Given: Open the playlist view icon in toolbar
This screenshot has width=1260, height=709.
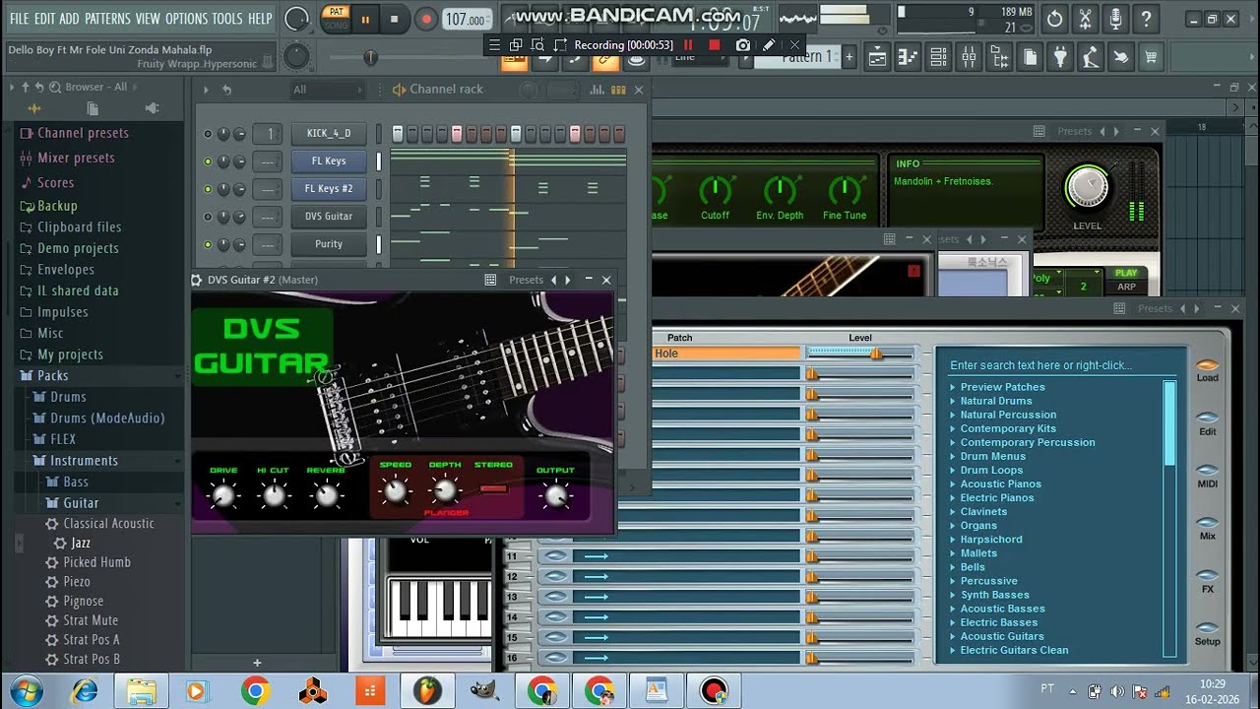Looking at the screenshot, I should pos(876,57).
